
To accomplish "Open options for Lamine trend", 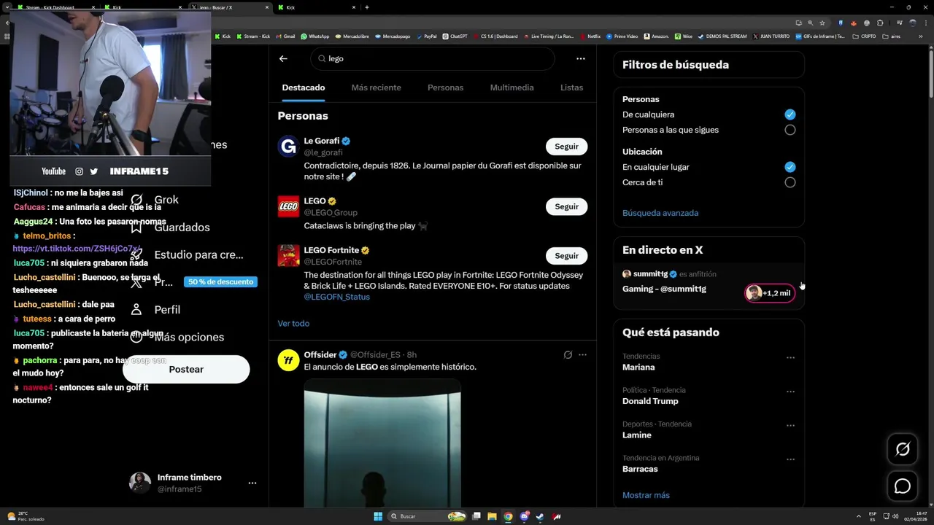I will pos(790,426).
